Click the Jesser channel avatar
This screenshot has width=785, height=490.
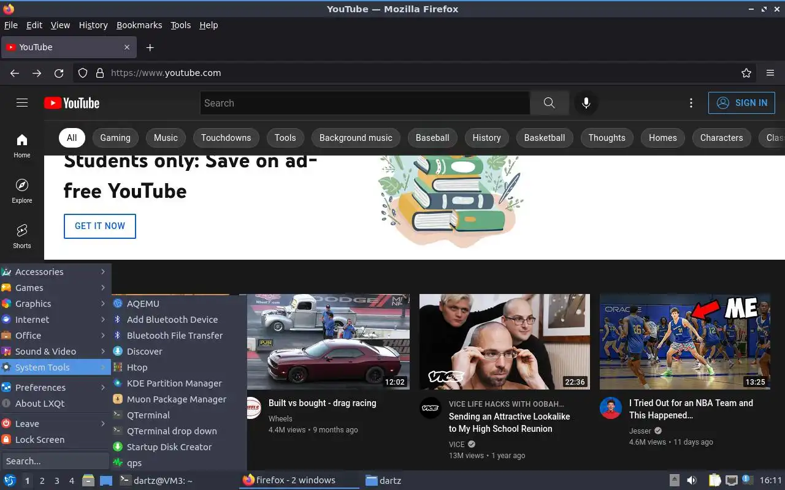[611, 408]
